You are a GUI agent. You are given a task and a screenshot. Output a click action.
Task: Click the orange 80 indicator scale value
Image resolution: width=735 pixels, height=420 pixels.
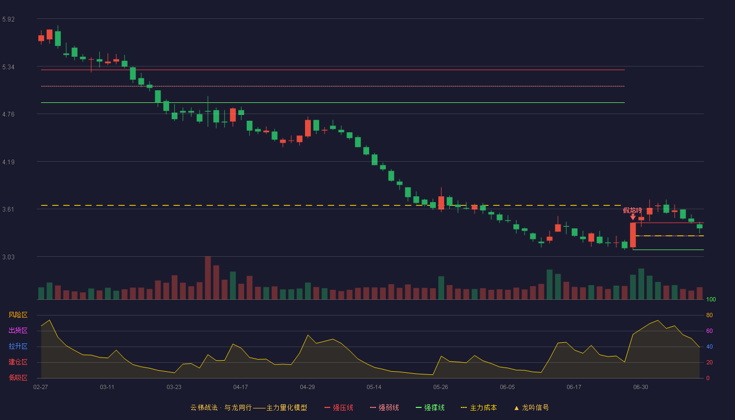click(x=709, y=315)
